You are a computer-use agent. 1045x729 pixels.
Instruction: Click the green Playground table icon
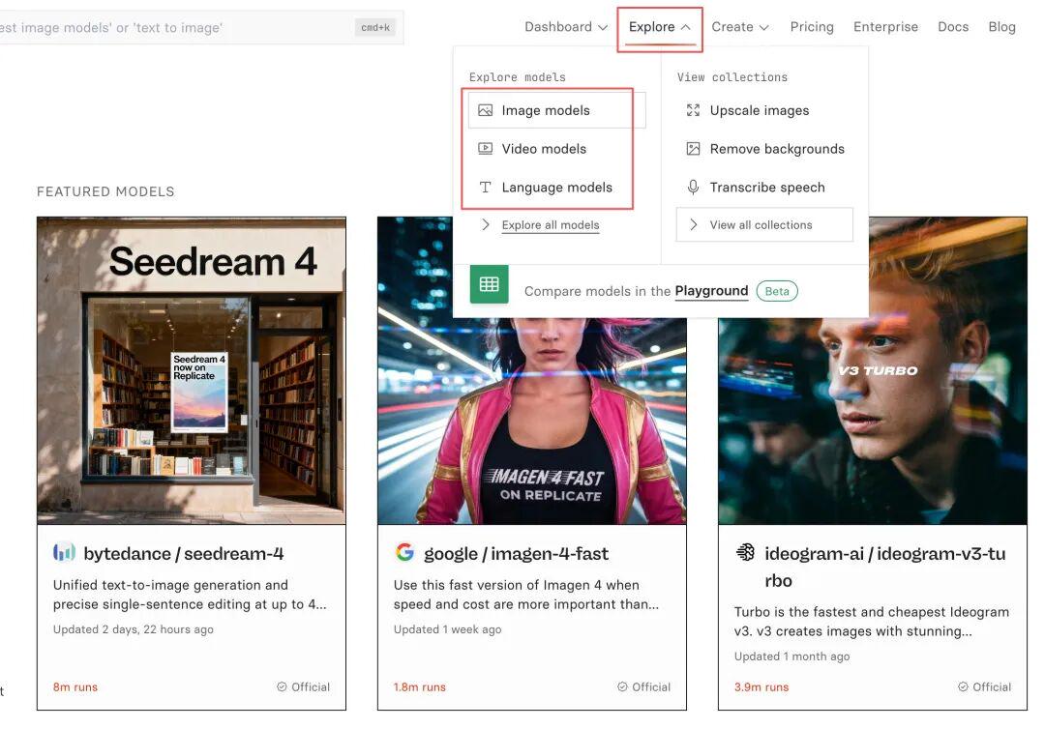coord(490,284)
